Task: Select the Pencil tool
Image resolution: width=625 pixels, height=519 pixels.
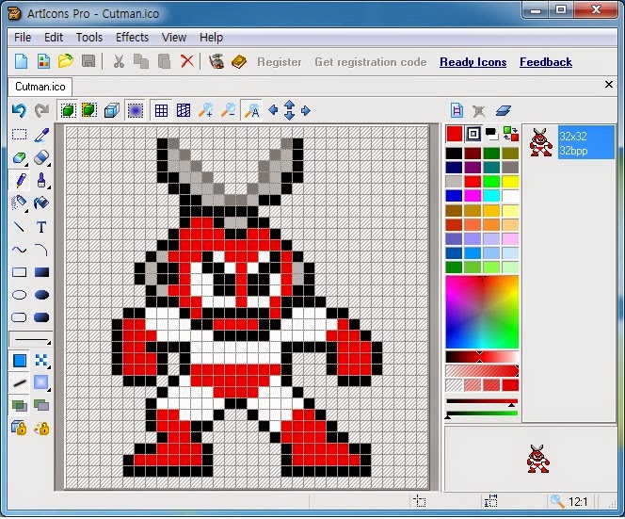Action: [x=20, y=181]
